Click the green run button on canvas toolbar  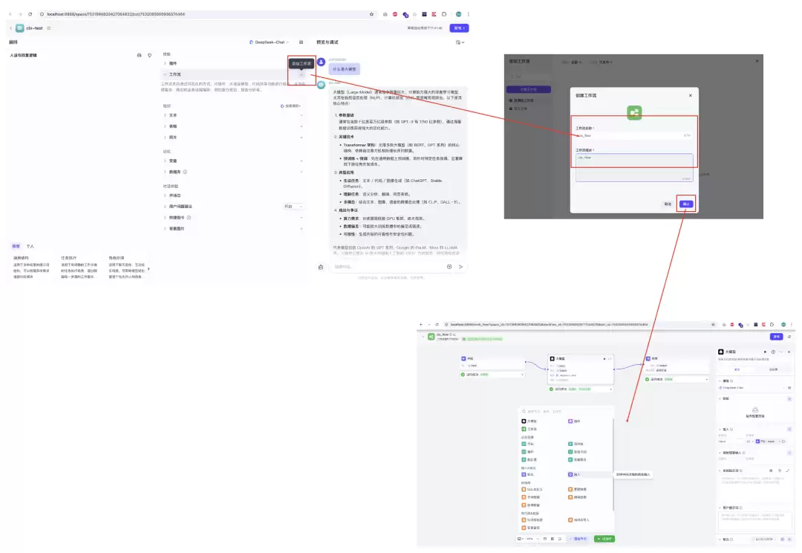tap(604, 539)
